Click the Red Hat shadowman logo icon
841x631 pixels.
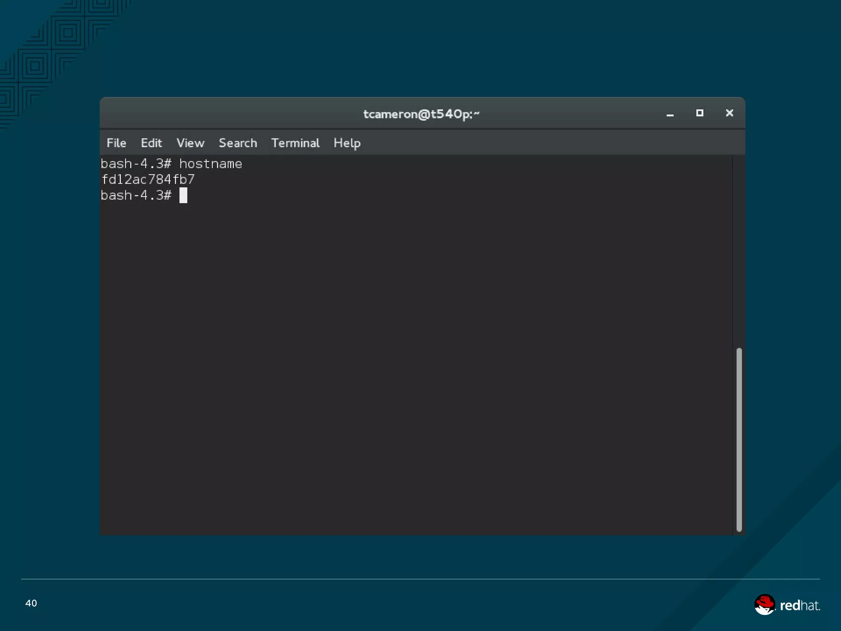coord(764,605)
